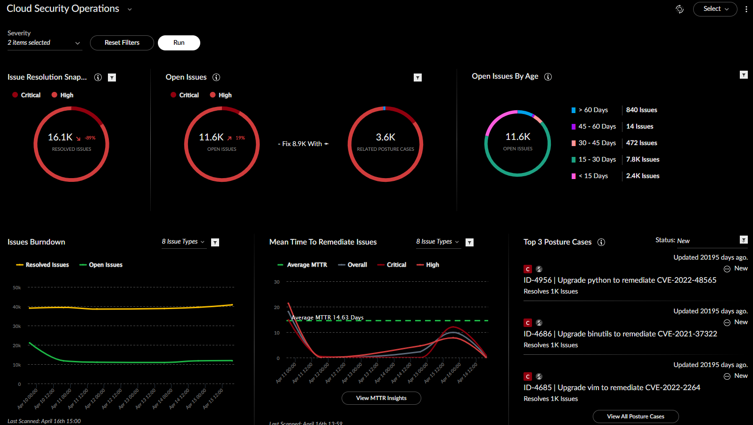Open filter icon on Issues Burndown widget

[215, 242]
